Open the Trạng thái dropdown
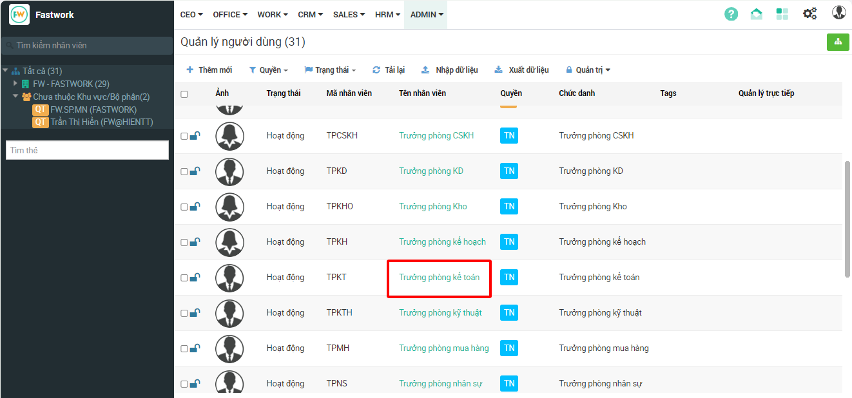Screen dimensions: 852x398 [329, 70]
